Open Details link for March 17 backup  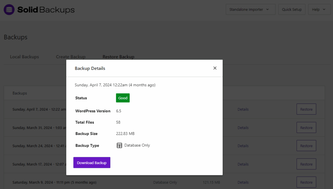pyautogui.click(x=243, y=164)
